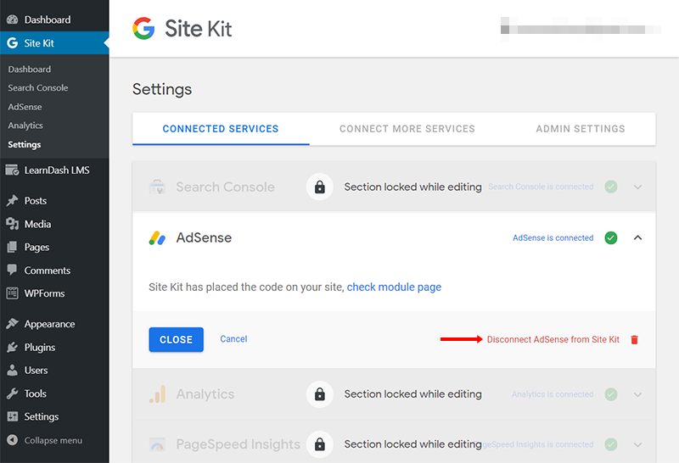Click the Pages icon in sidebar
The width and height of the screenshot is (679, 463).
12,247
